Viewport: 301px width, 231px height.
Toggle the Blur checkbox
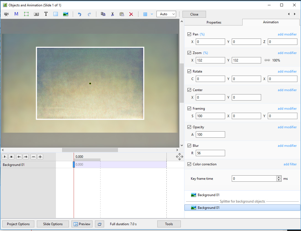189,146
